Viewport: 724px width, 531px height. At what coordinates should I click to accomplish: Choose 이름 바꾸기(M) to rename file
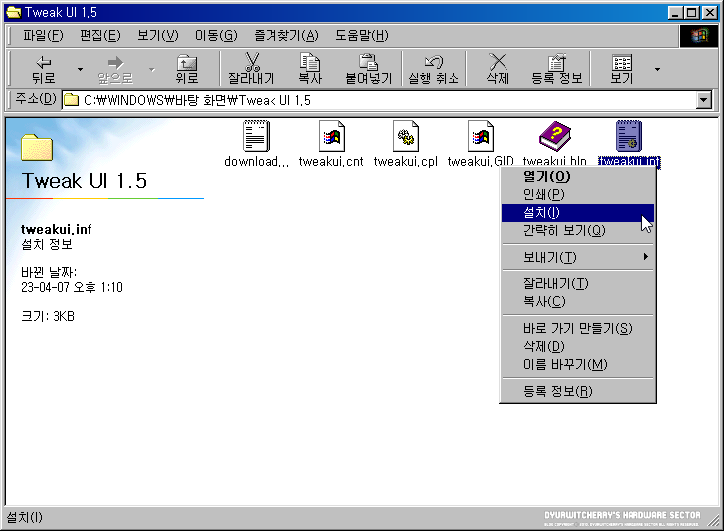coord(578,364)
